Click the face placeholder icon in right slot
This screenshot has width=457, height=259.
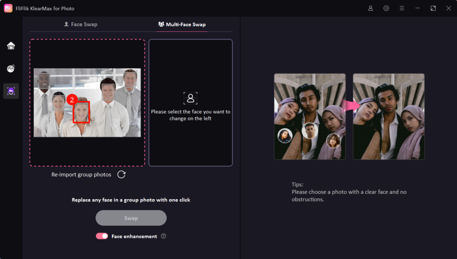click(x=190, y=98)
